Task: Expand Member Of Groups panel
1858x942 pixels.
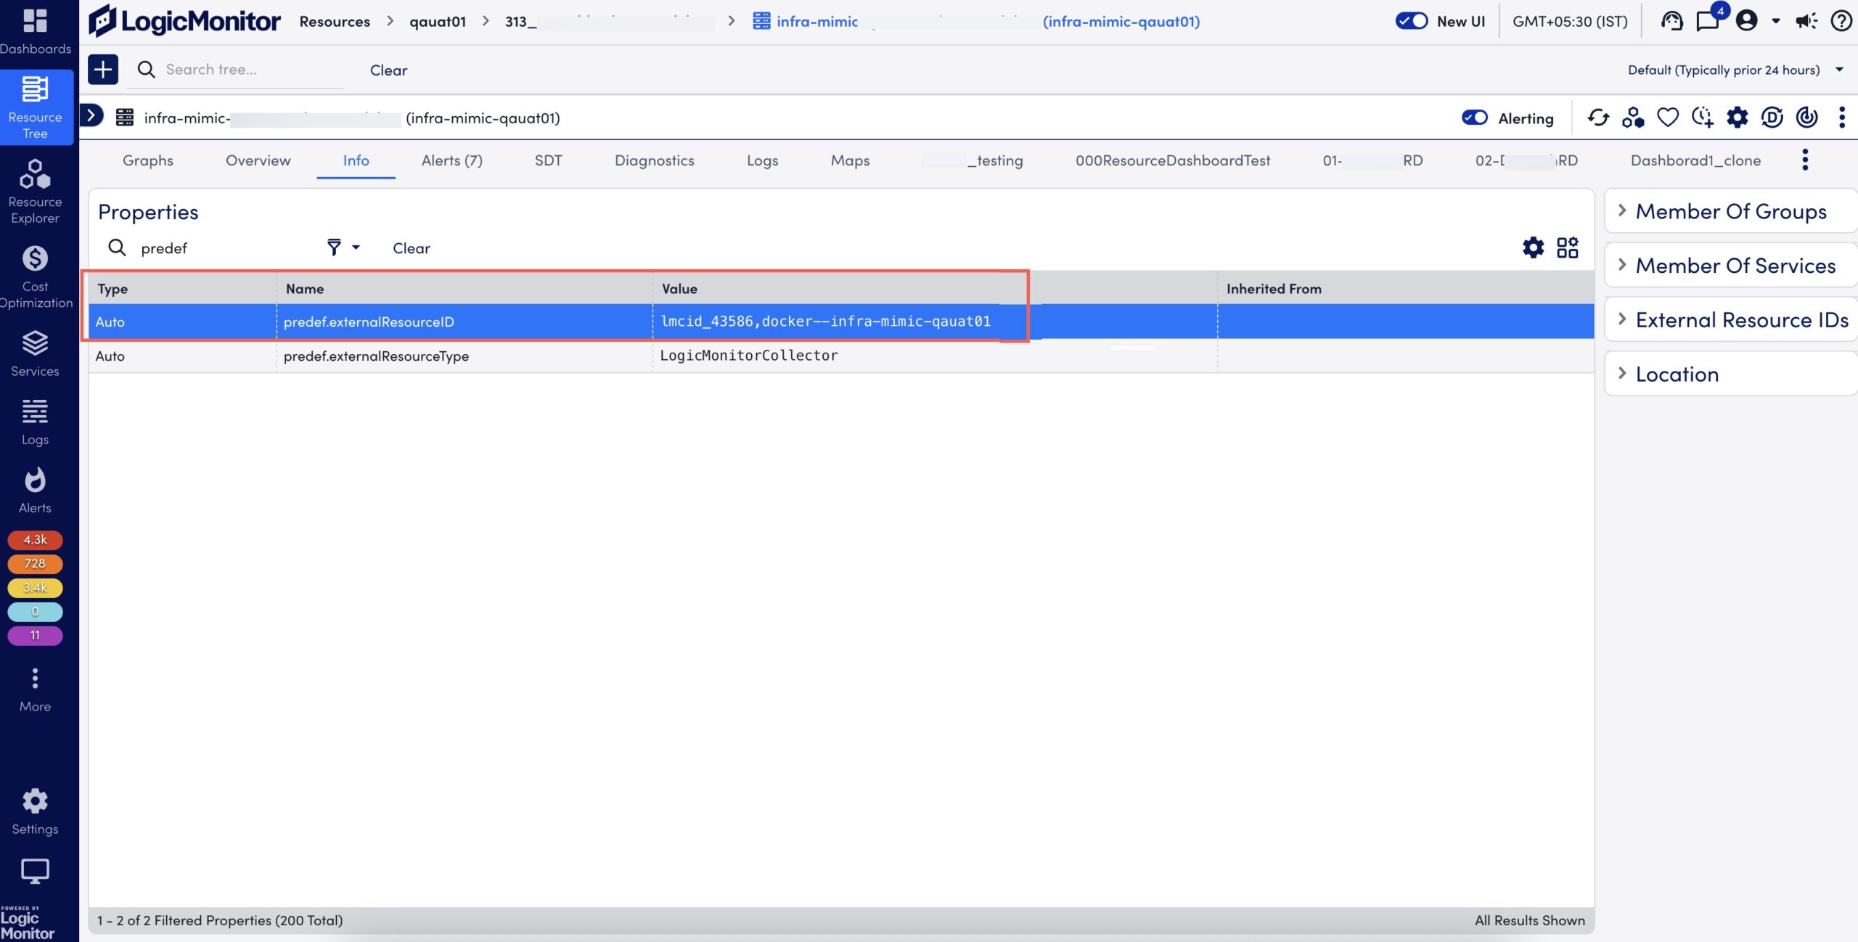Action: click(1730, 211)
